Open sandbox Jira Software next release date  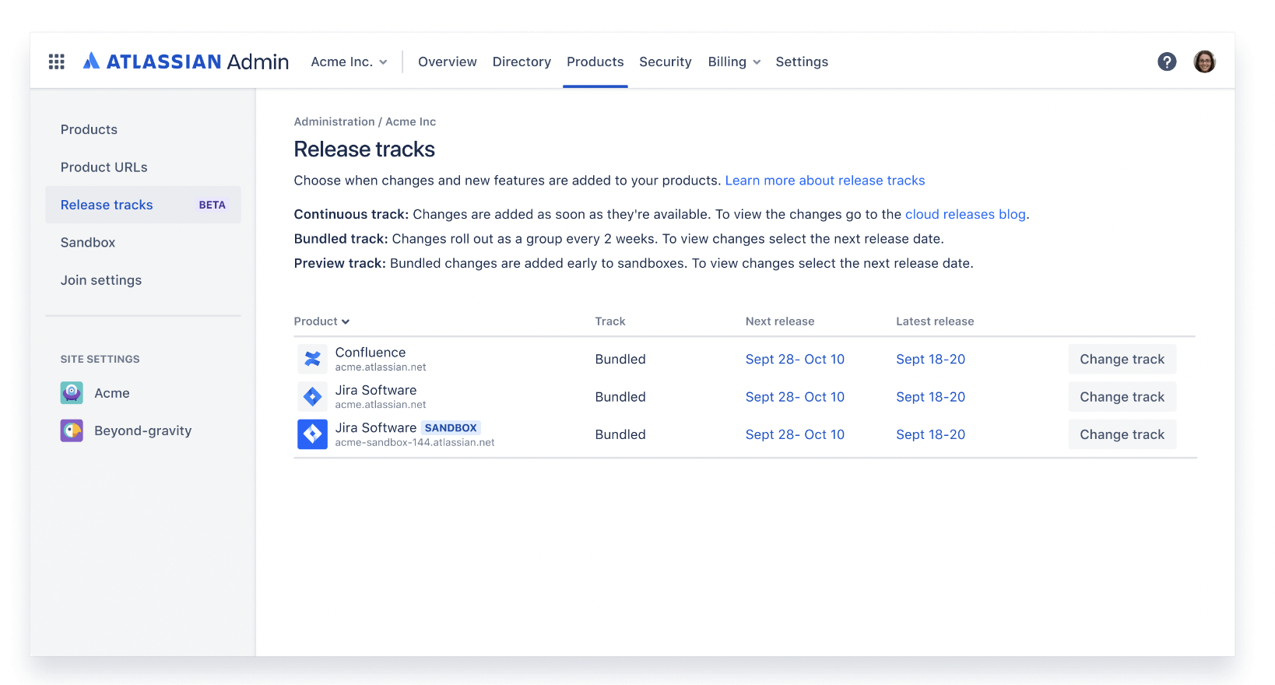pyautogui.click(x=795, y=434)
